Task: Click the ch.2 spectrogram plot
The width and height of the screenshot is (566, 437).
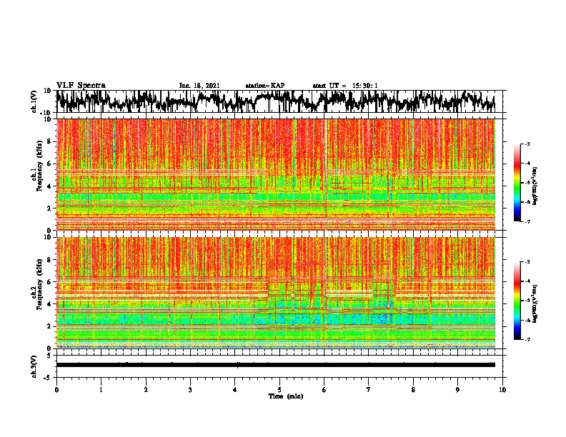Action: pyautogui.click(x=275, y=293)
